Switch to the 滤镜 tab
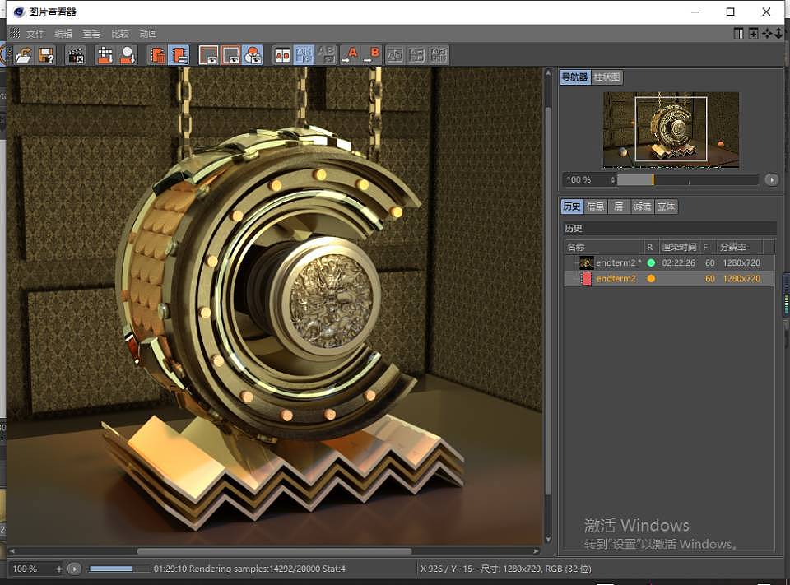The height and width of the screenshot is (585, 790). coord(642,206)
